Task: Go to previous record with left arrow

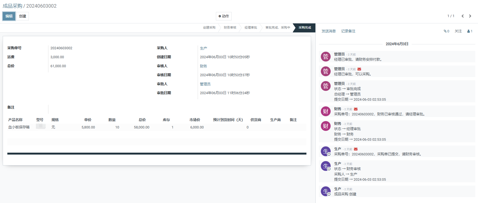Action: 463,16
